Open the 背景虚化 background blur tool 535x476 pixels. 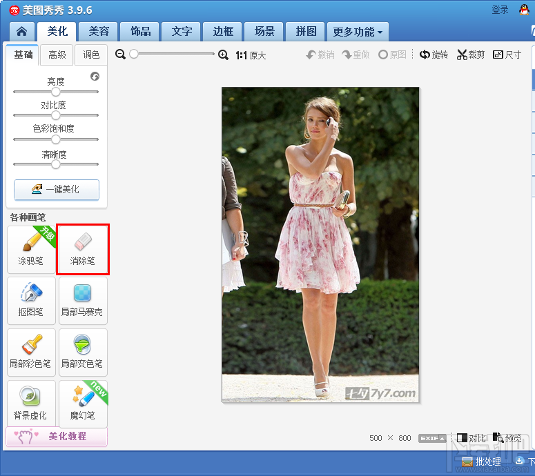point(31,404)
